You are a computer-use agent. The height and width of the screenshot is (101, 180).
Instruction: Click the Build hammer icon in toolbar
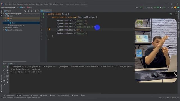coord(141,8)
